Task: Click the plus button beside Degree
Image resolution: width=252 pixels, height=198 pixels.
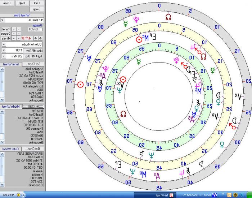Action: click(14, 34)
